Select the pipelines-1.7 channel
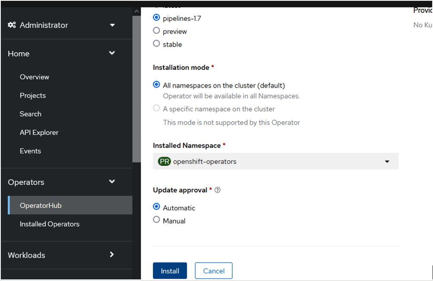This screenshot has height=281, width=433. [156, 18]
